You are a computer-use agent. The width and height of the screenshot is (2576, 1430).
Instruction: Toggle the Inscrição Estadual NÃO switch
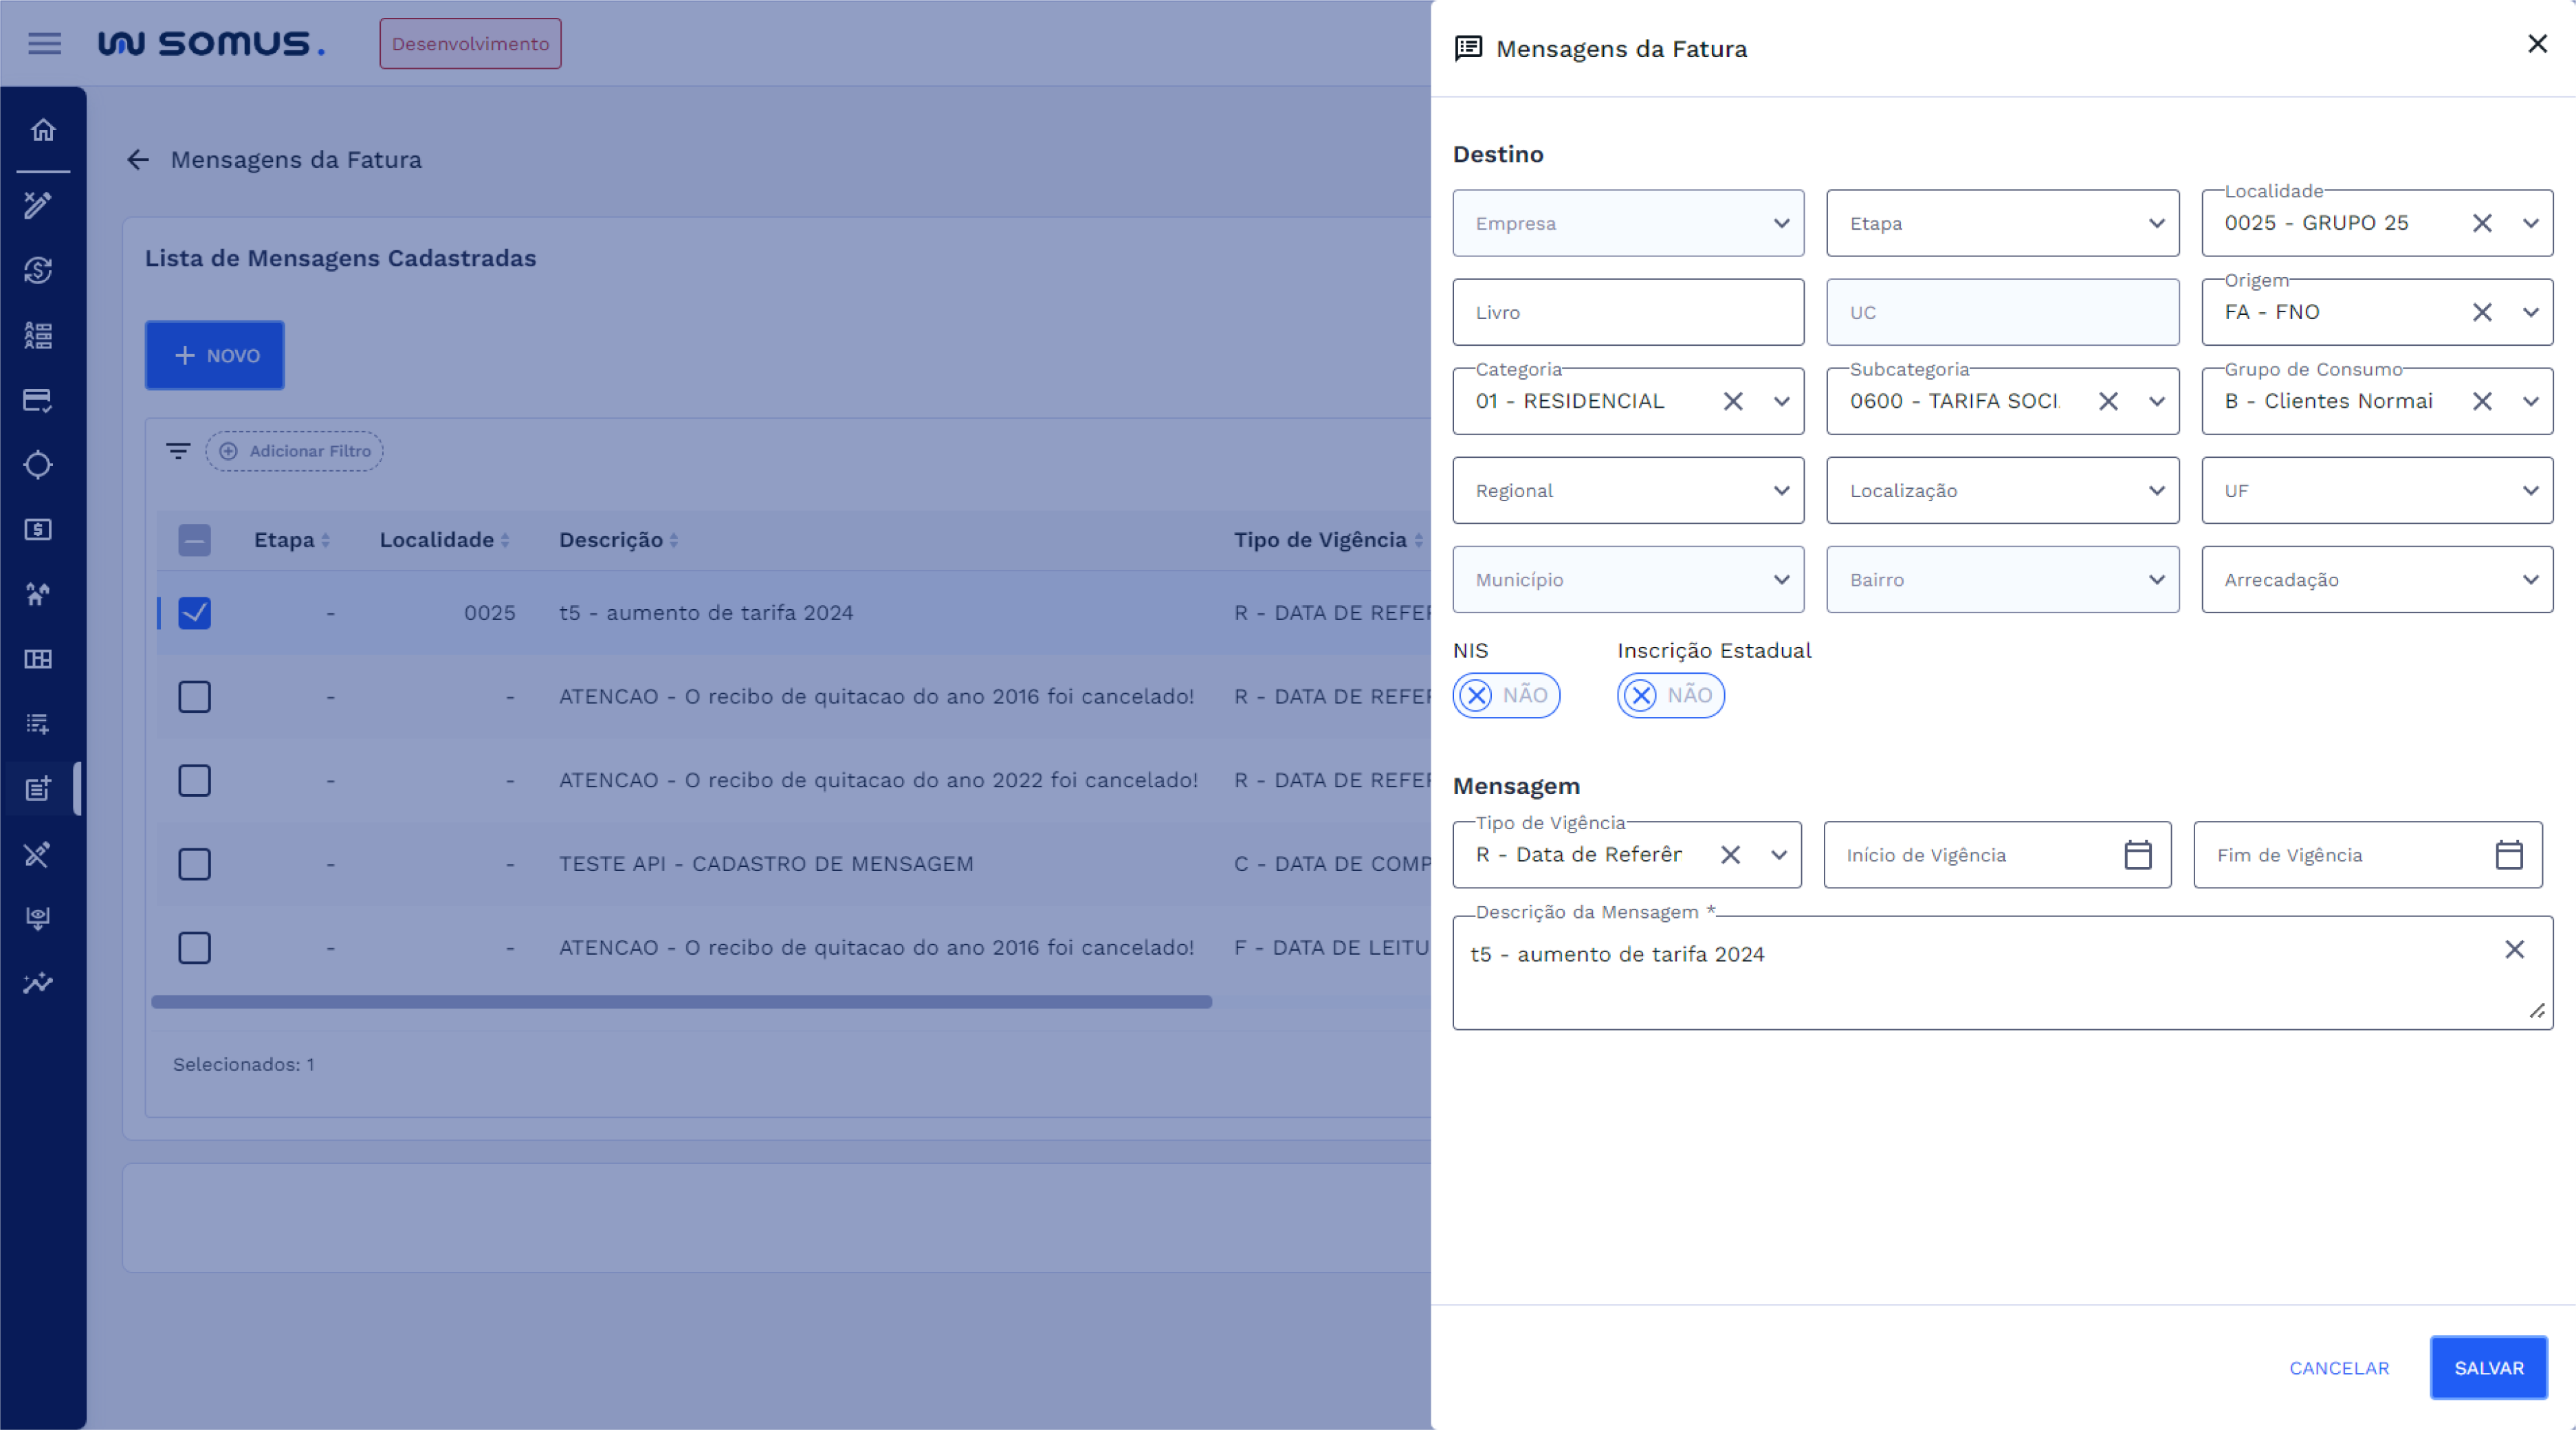[x=1670, y=695]
